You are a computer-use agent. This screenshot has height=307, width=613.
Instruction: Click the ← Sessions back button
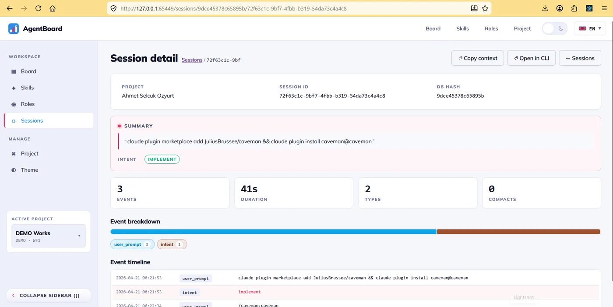pos(580,58)
